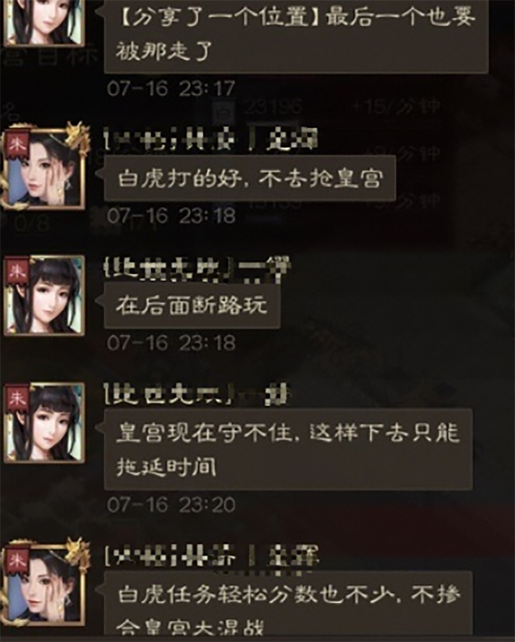Tap the dragon-framed avatar beside 白虎任务轻松
Viewport: 515px width, 642px height.
point(44,583)
